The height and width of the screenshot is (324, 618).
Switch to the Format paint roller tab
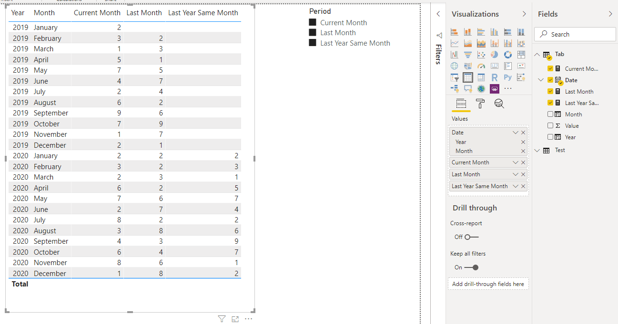point(480,104)
